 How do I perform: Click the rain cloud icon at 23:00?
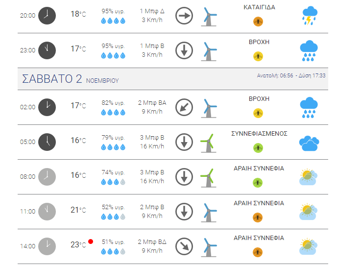(x=309, y=50)
